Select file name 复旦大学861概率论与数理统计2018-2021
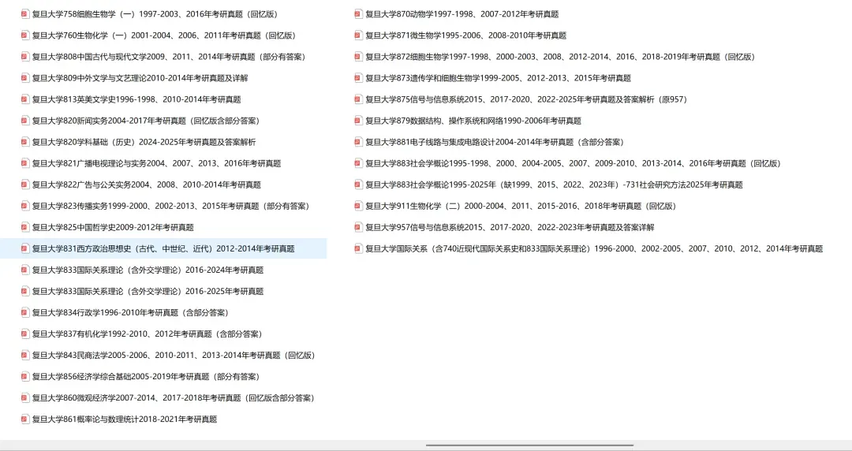 click(x=125, y=419)
